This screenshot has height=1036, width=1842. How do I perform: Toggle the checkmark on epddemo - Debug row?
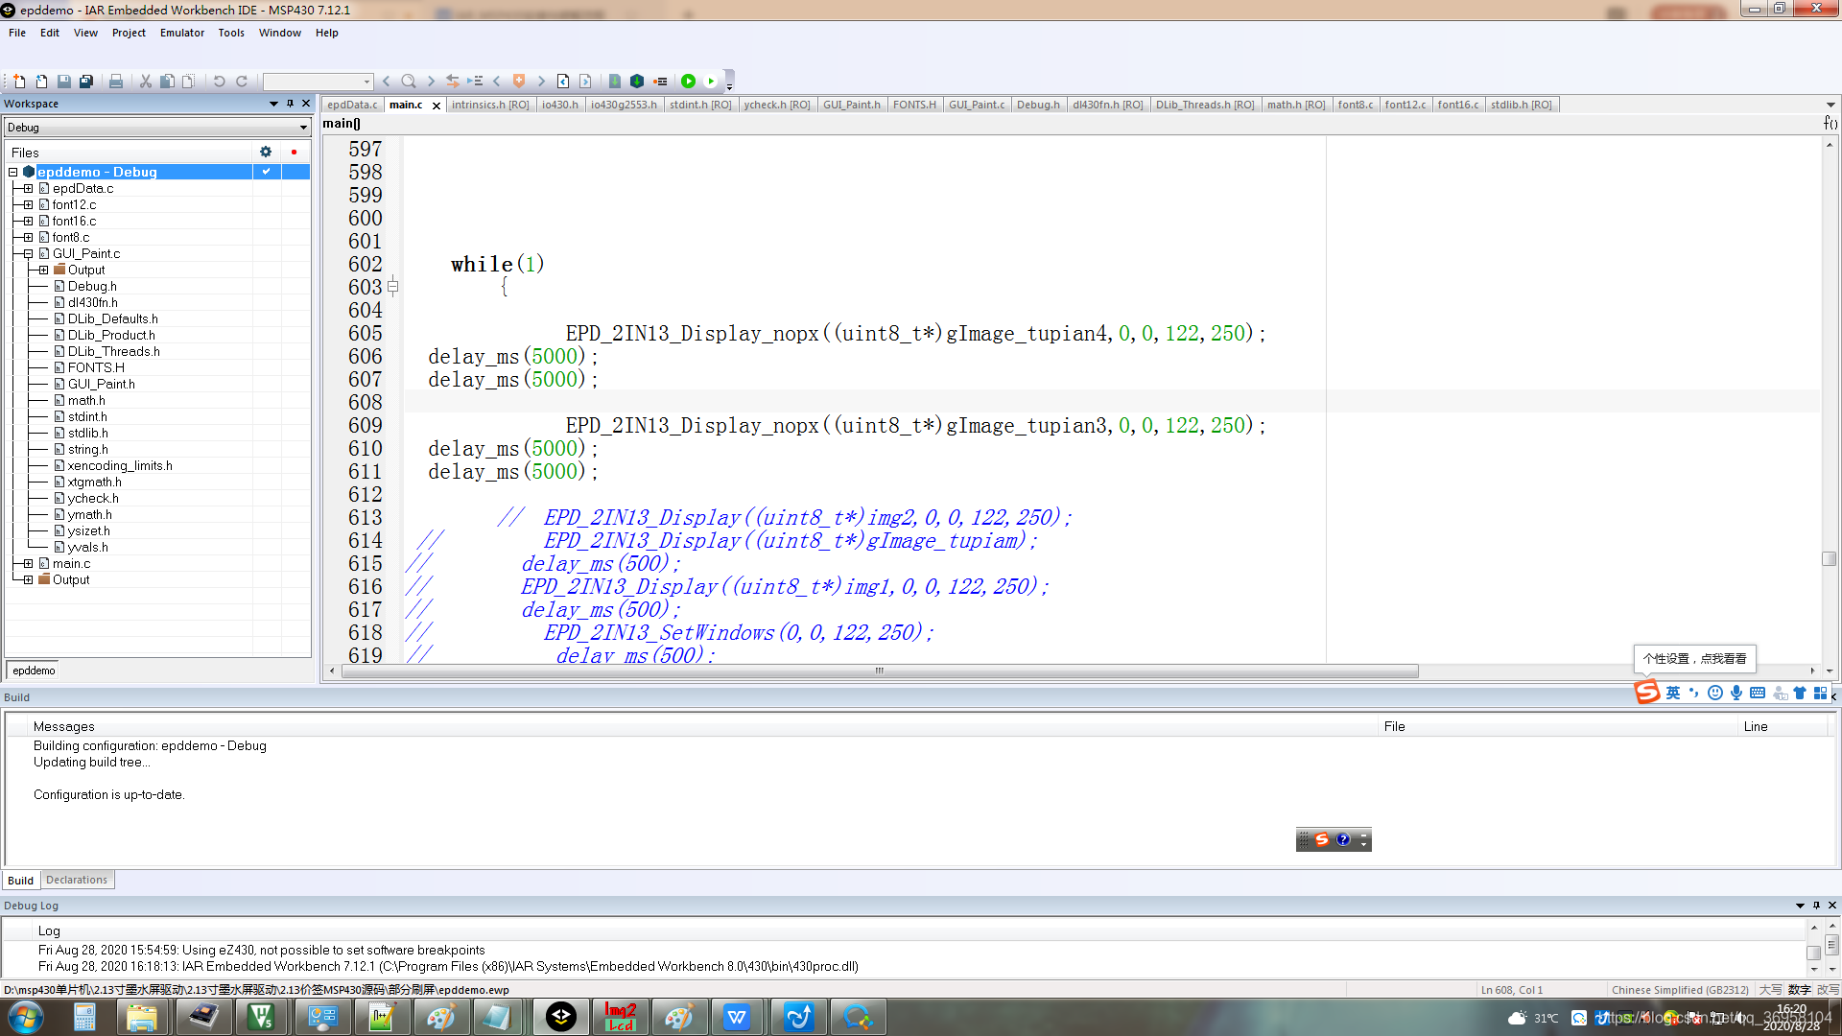click(266, 172)
